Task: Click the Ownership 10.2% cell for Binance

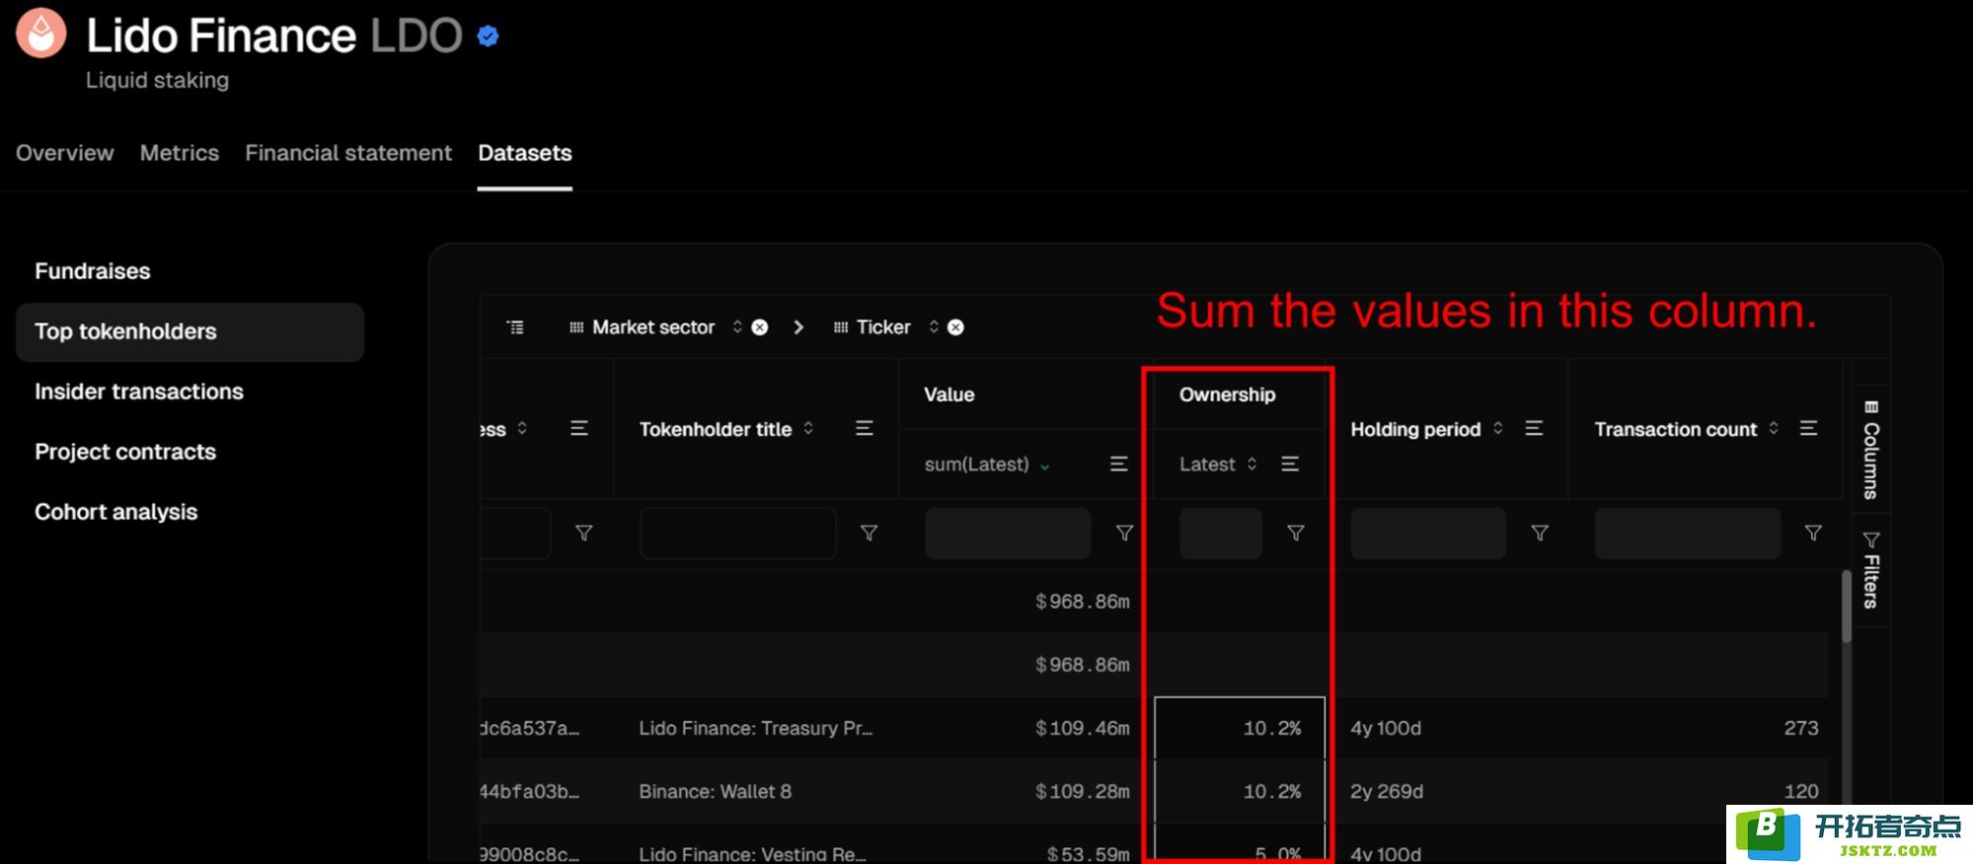Action: click(1240, 791)
